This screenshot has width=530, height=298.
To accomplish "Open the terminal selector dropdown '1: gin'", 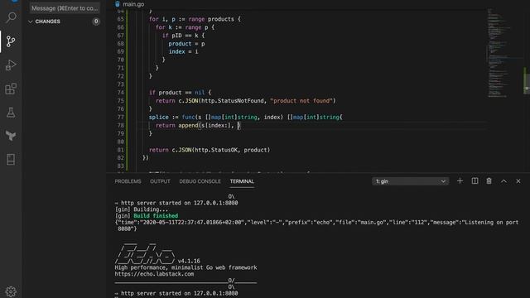I will 411,181.
